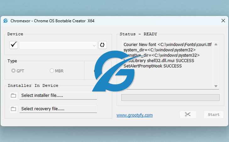Click the scissors icon button

point(188,114)
